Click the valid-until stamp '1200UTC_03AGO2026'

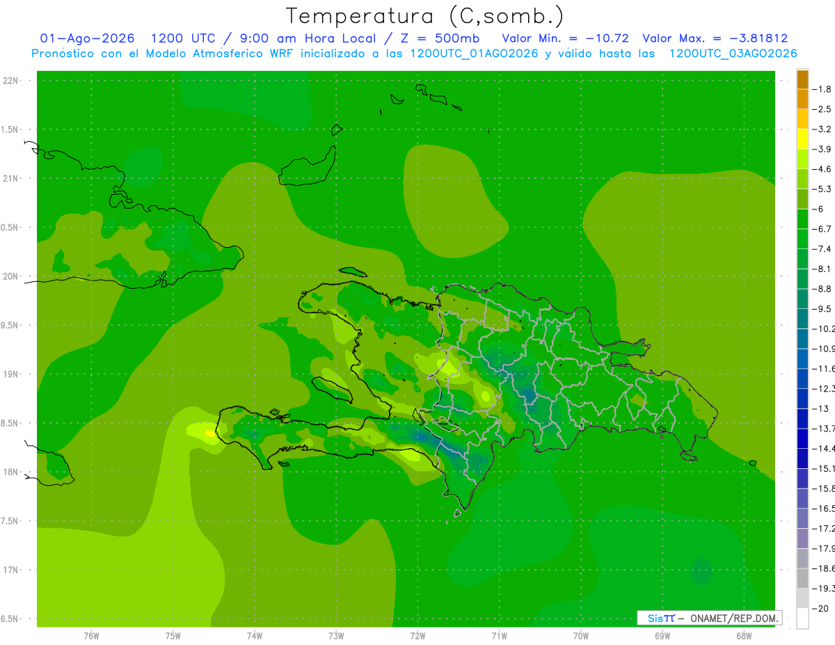(732, 54)
